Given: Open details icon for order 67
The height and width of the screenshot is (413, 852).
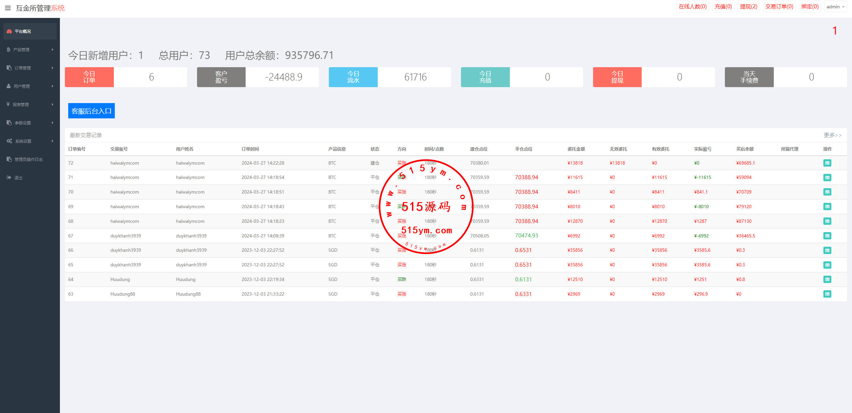Looking at the screenshot, I should (827, 236).
